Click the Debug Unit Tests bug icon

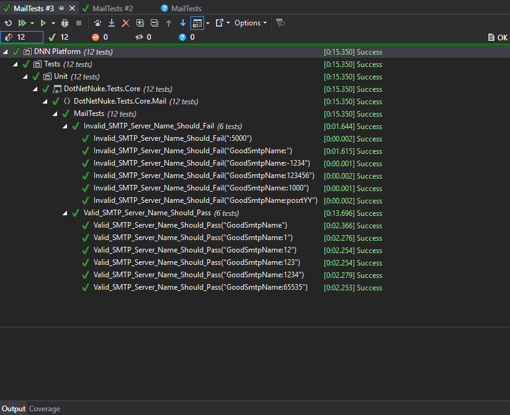[65, 23]
